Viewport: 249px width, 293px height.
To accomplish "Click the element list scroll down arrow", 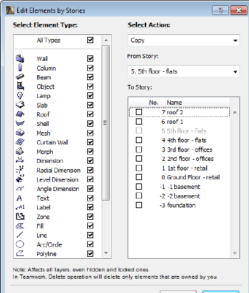I will pyautogui.click(x=106, y=253).
